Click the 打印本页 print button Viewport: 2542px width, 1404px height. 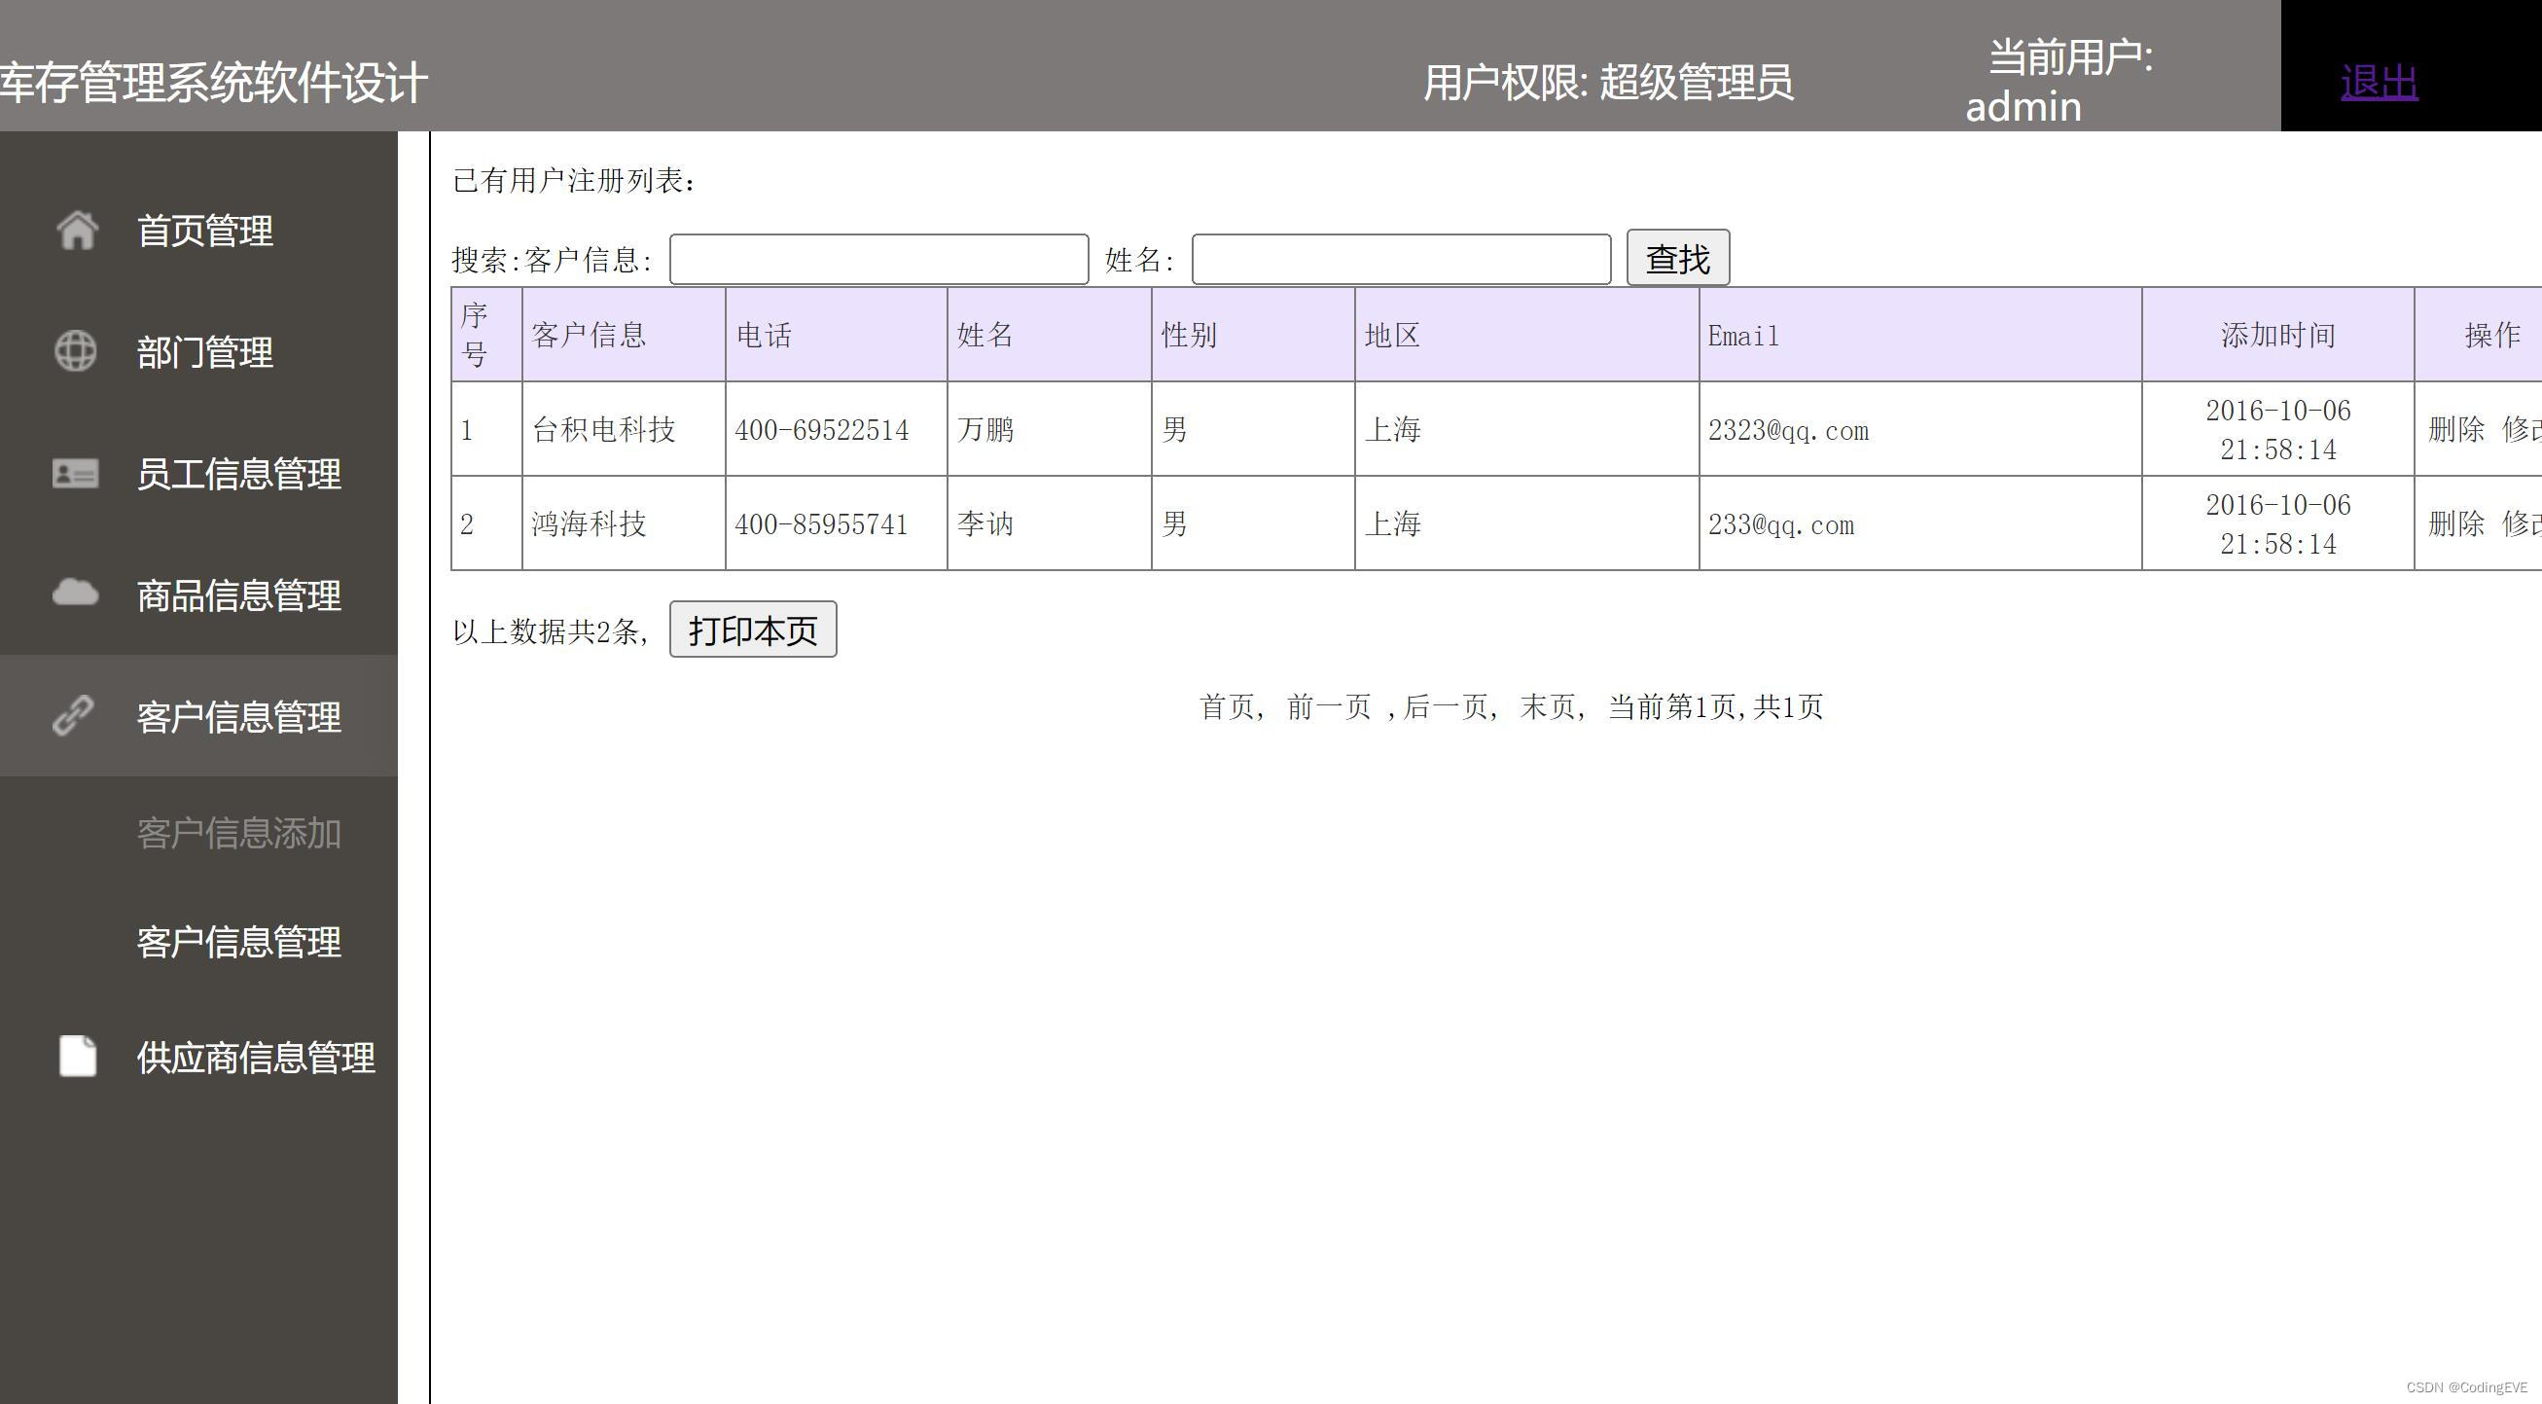coord(752,630)
